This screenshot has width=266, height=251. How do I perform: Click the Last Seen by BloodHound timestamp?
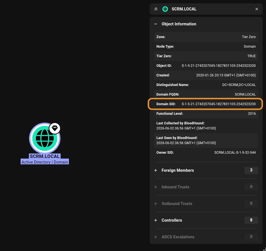coord(186,143)
